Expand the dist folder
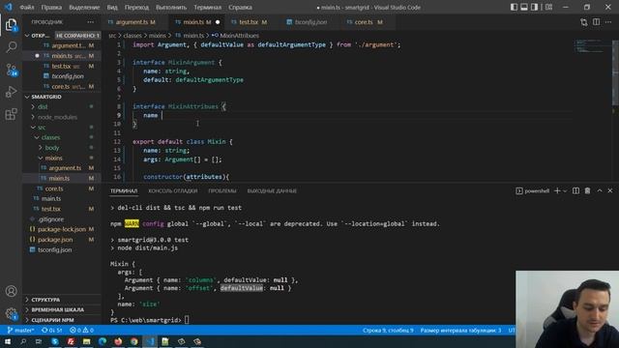The image size is (619, 348). tap(62, 107)
